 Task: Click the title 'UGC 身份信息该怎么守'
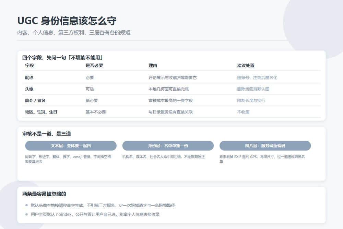[67, 21]
